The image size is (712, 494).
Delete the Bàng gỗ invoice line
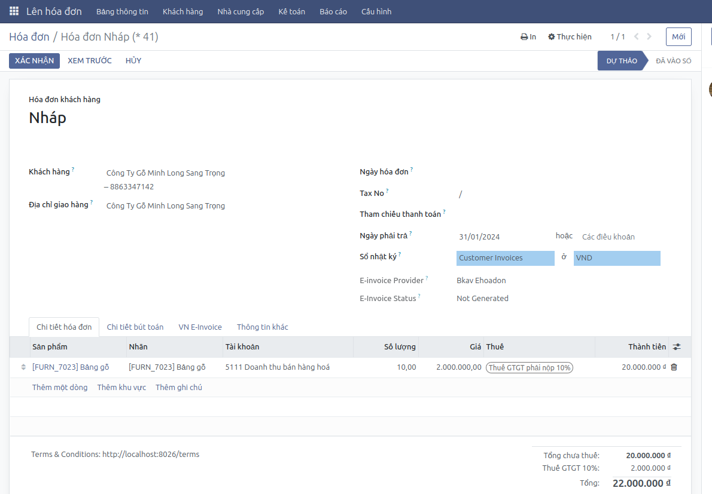pyautogui.click(x=674, y=367)
